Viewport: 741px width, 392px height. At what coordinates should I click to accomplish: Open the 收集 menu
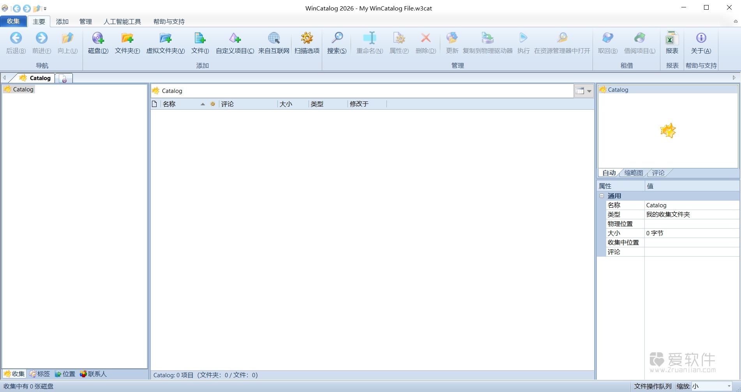[x=13, y=21]
